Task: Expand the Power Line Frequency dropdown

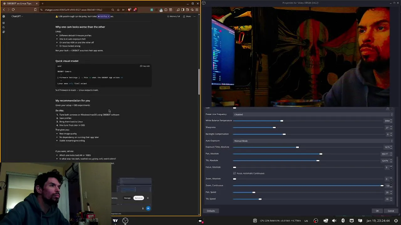Action: 313,114
